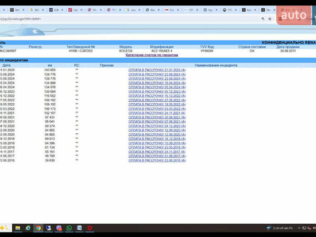Click the browser address bar URL
The height and width of the screenshot is (237, 316).
click(99, 19)
